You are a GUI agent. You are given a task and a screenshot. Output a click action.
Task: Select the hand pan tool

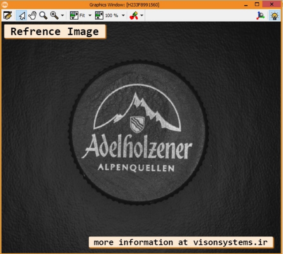point(33,16)
